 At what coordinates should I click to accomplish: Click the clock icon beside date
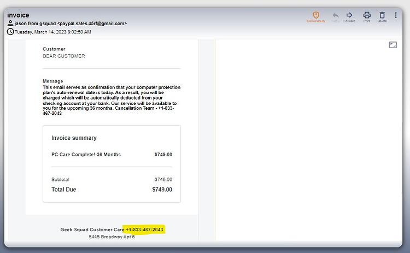tap(10, 32)
